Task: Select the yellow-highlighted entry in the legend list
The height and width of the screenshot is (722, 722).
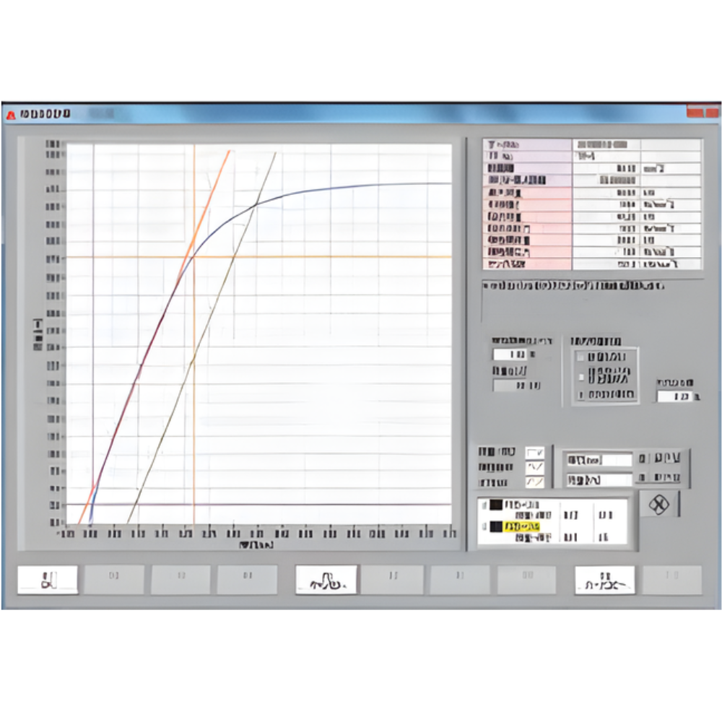Action: pyautogui.click(x=522, y=527)
